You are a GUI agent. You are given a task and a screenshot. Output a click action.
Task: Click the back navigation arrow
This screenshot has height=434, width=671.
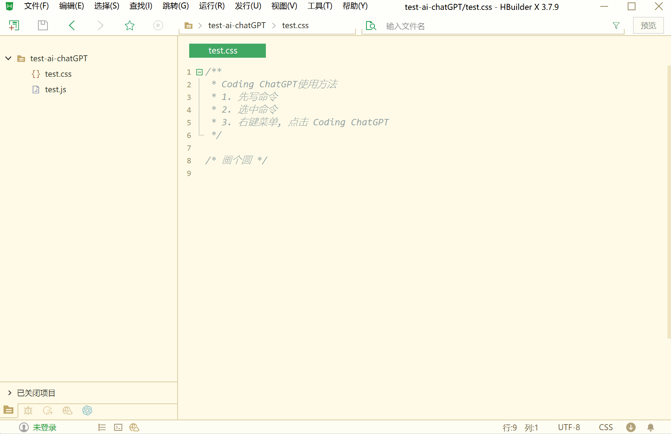pyautogui.click(x=72, y=25)
